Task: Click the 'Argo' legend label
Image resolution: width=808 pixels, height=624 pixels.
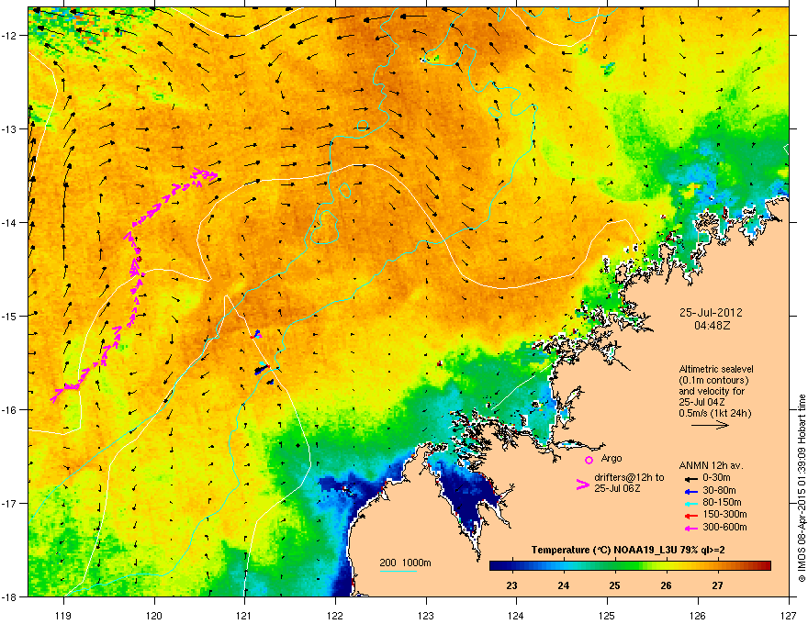Action: click(612, 458)
